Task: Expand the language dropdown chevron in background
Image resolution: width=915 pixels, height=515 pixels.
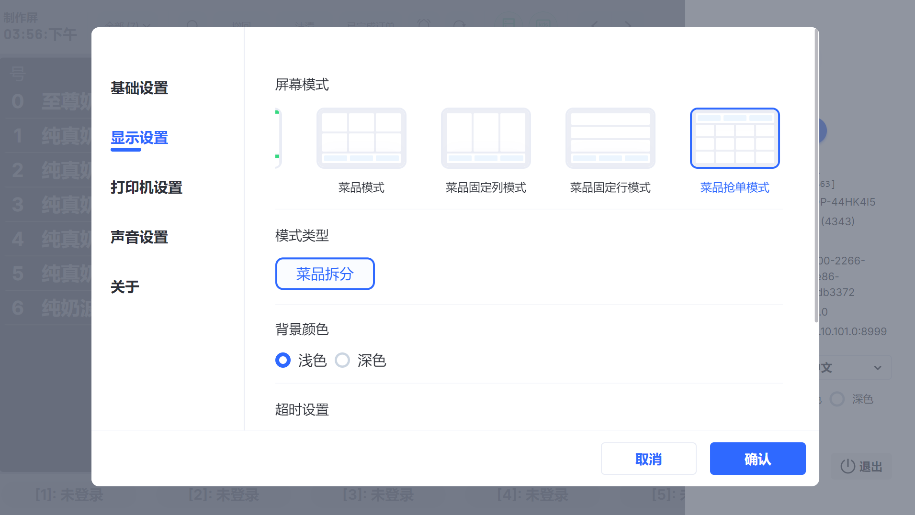Action: [x=878, y=368]
